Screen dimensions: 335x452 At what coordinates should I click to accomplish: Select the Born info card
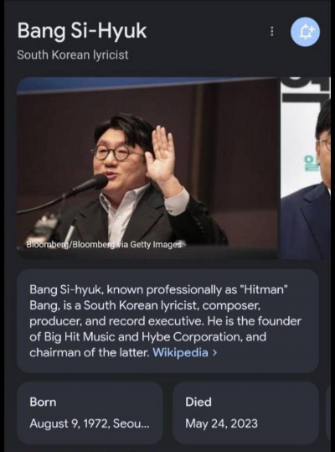tap(90, 413)
